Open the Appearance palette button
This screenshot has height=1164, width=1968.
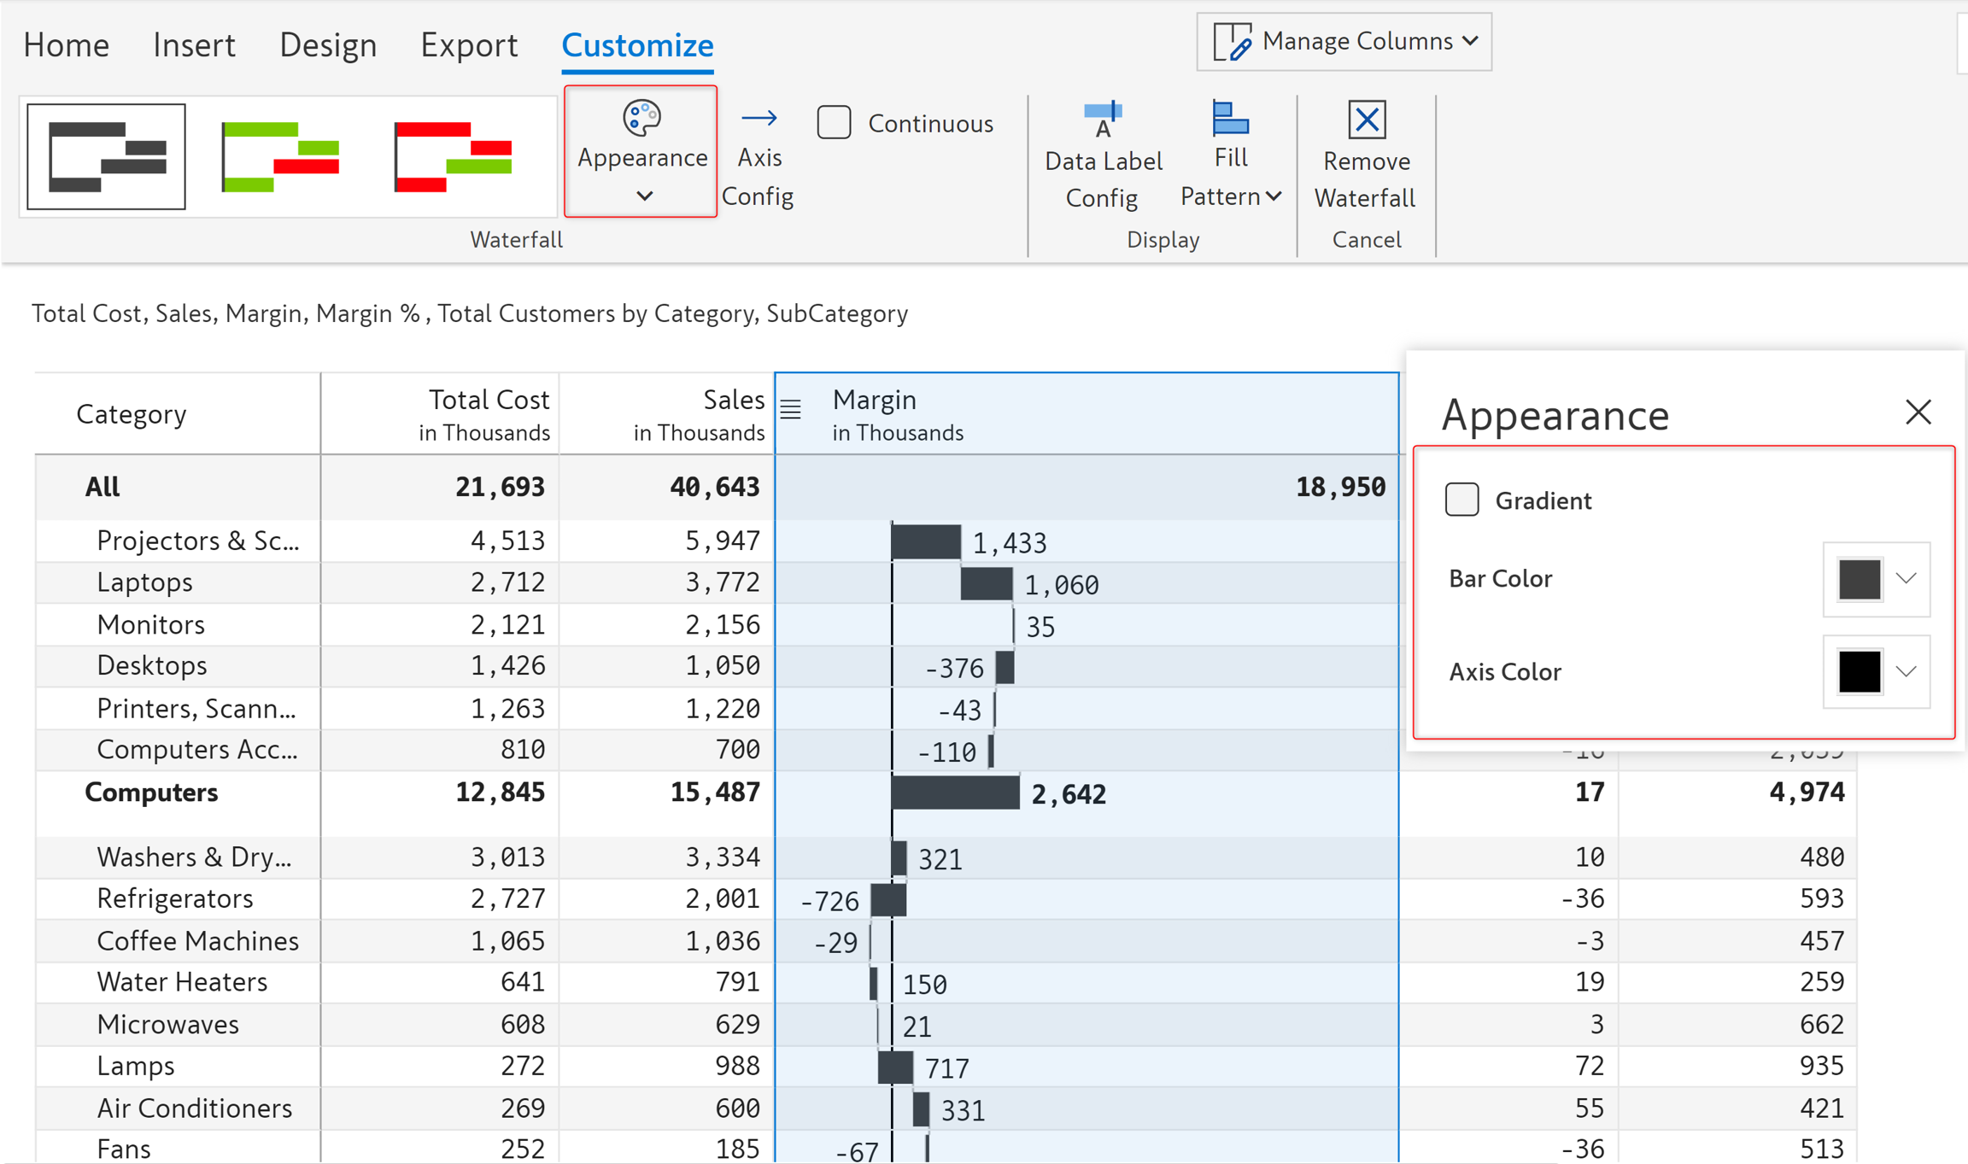(x=641, y=150)
